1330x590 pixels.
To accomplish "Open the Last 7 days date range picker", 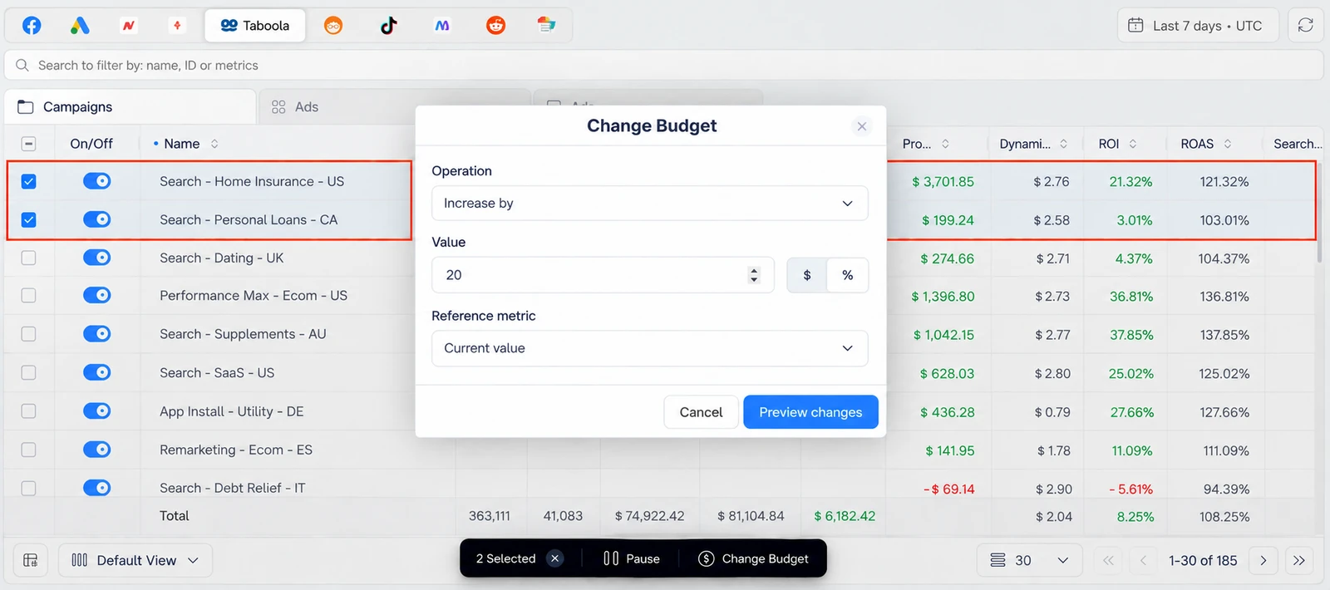I will (1198, 26).
